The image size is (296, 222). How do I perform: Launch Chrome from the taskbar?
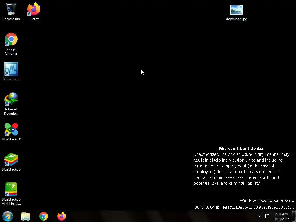pyautogui.click(x=44, y=216)
